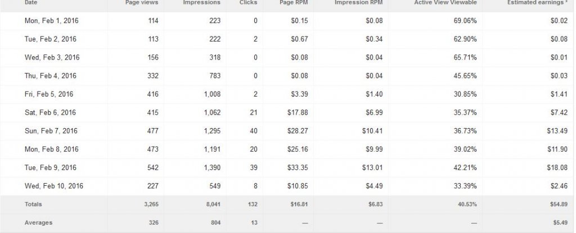Click Tue, Feb 9 earnings of $18.08

point(557,168)
